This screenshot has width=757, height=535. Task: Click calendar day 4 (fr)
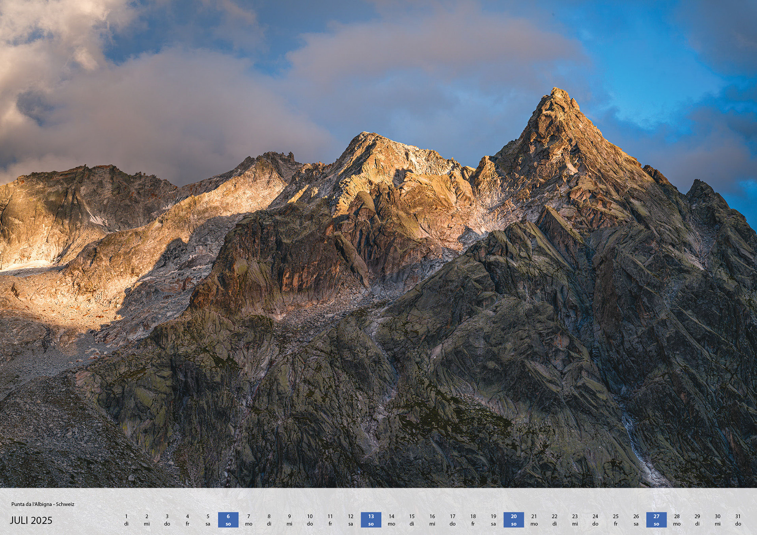pyautogui.click(x=187, y=520)
